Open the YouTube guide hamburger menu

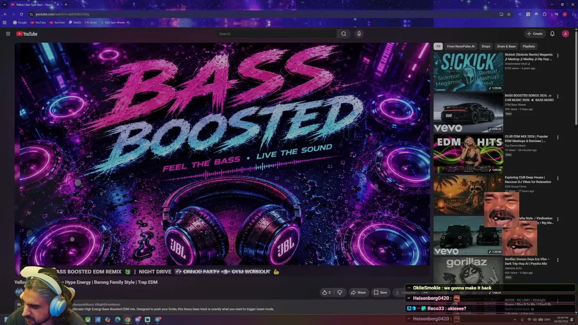tap(8, 34)
